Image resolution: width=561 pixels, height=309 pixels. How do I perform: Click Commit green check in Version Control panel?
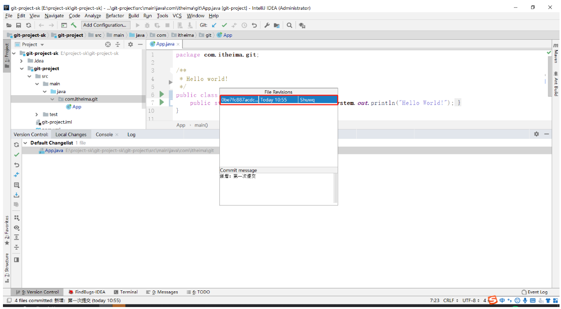17,155
